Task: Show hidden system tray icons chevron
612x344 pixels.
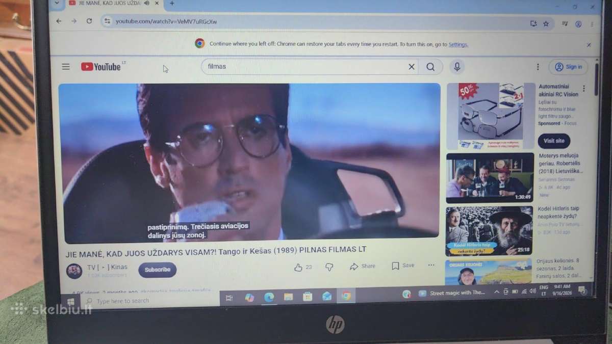Action: click(x=497, y=292)
